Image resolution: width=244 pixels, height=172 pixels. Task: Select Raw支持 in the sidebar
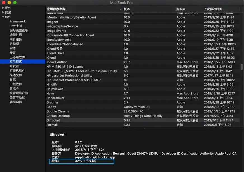(16, 26)
